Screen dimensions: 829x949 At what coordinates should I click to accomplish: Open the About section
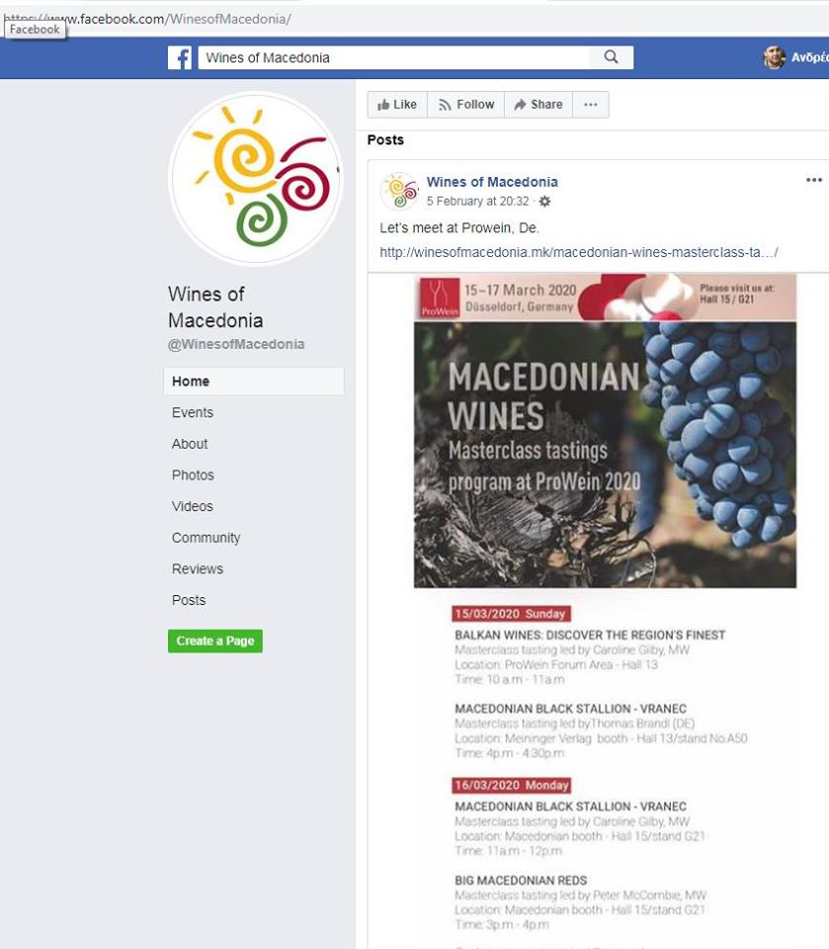pos(190,444)
